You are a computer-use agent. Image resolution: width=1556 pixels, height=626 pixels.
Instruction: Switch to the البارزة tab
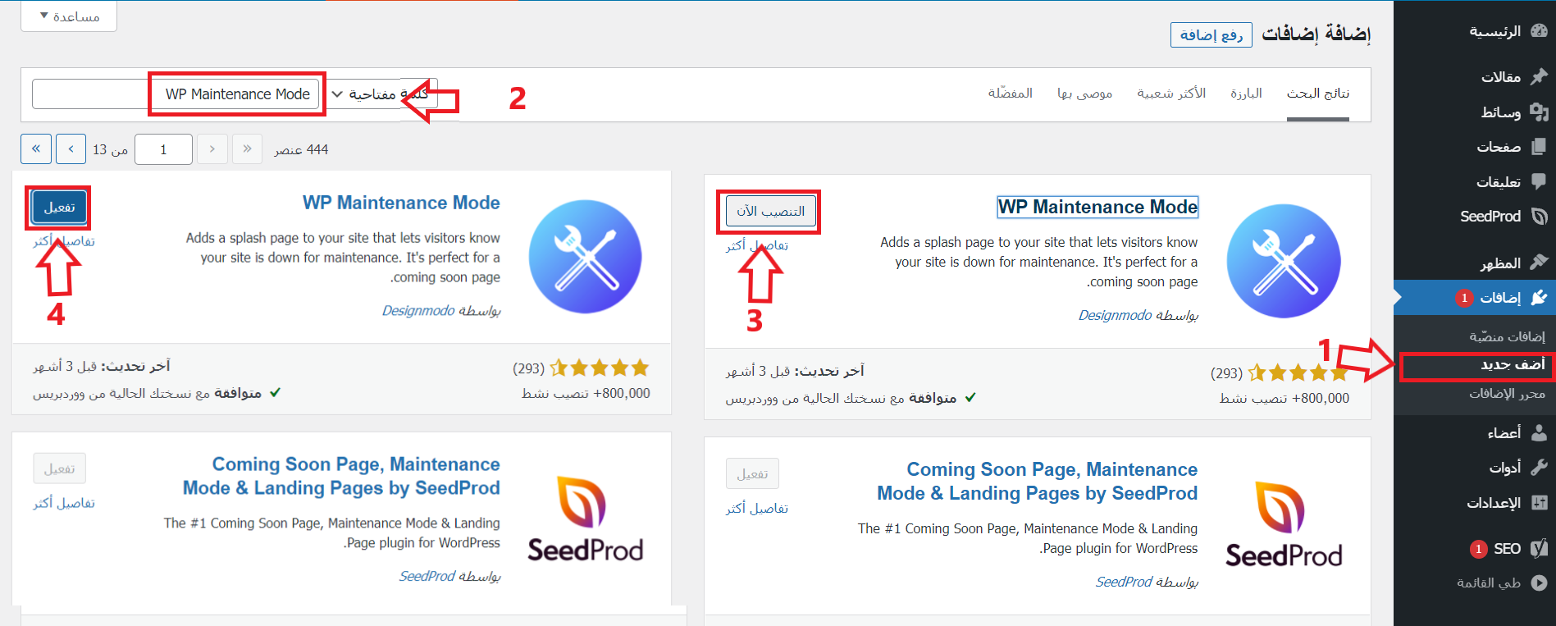click(x=1246, y=94)
